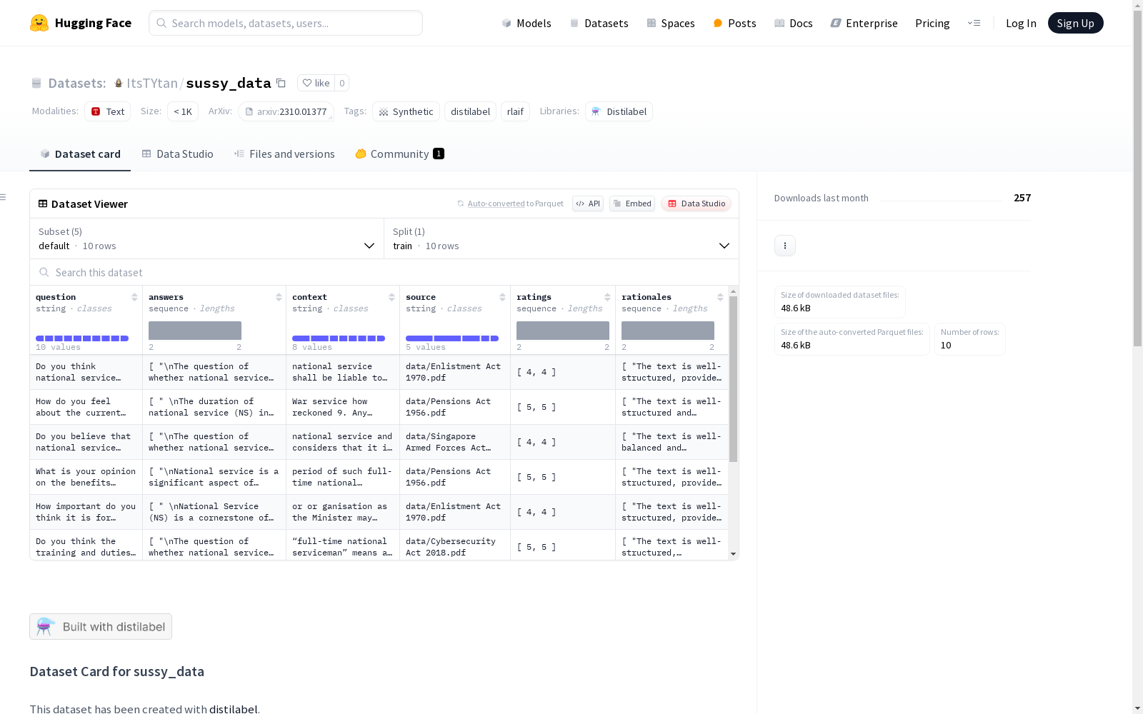Click the downloads last month value 257
Screen dimensions: 1143x714
[x=1022, y=198]
